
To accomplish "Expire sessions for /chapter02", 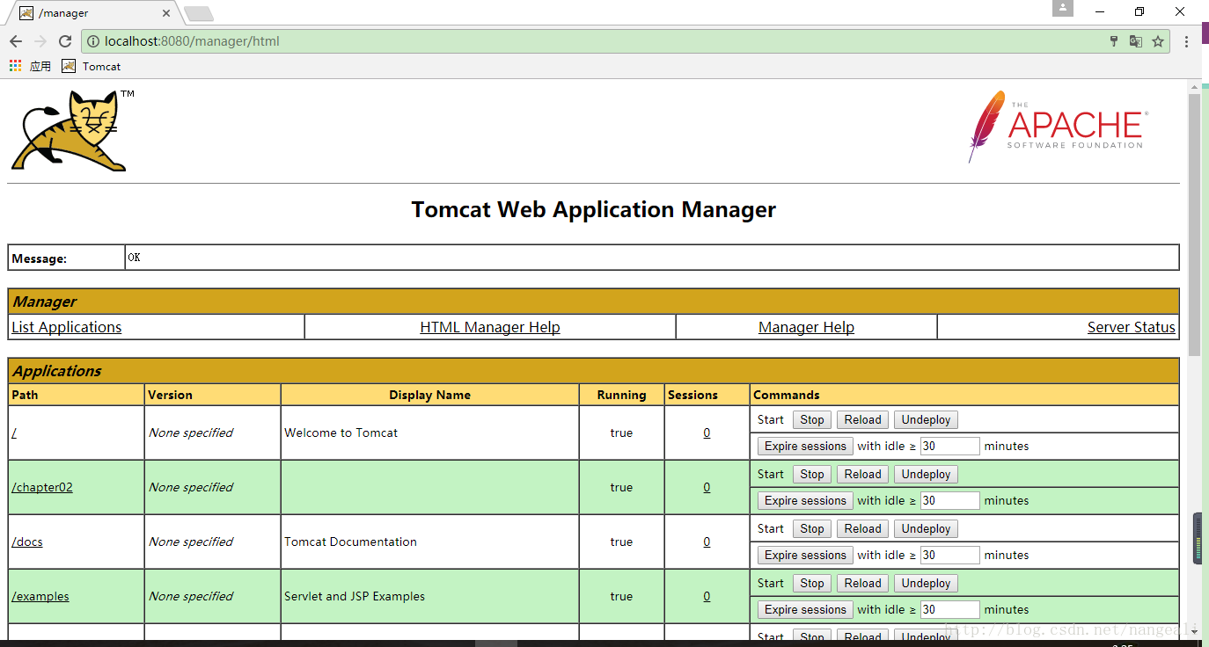I will tap(805, 501).
